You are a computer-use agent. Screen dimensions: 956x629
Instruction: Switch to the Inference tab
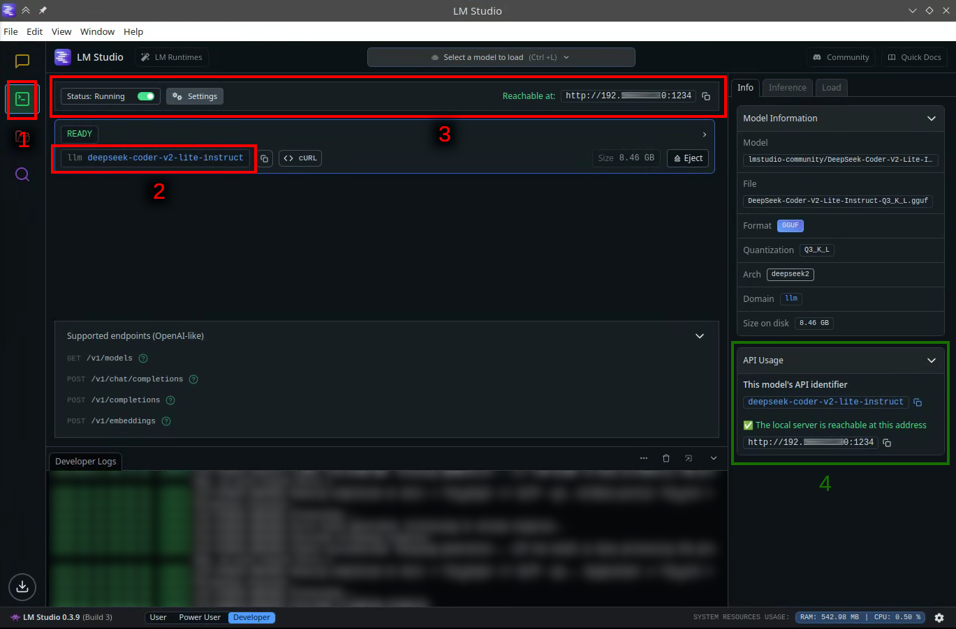point(788,87)
